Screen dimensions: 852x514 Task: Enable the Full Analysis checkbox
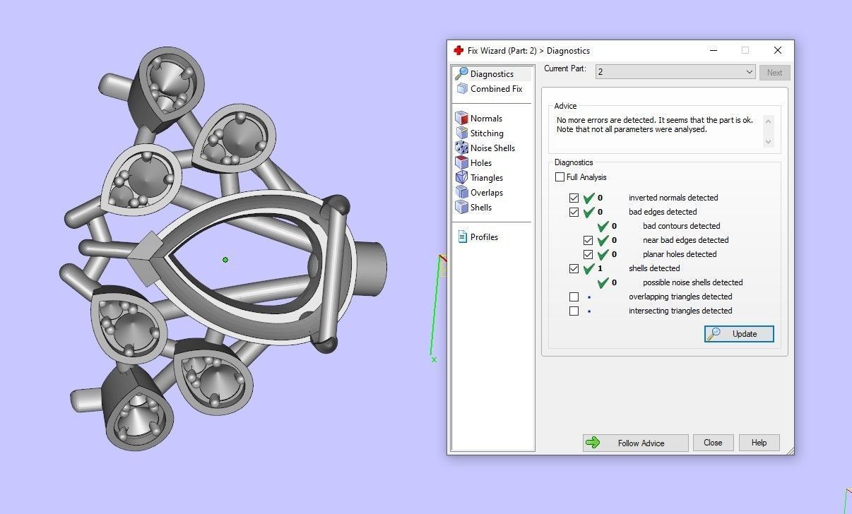[560, 177]
